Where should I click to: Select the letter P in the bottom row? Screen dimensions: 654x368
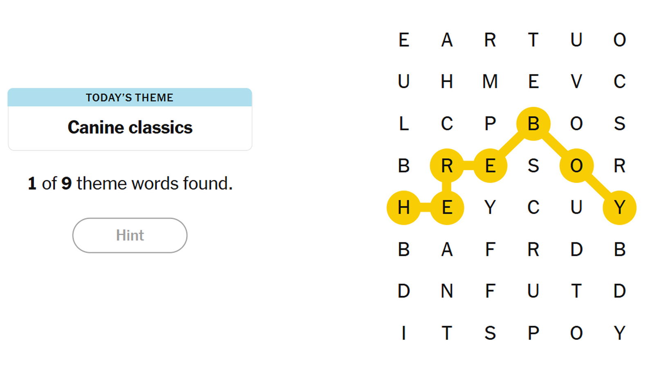(533, 333)
